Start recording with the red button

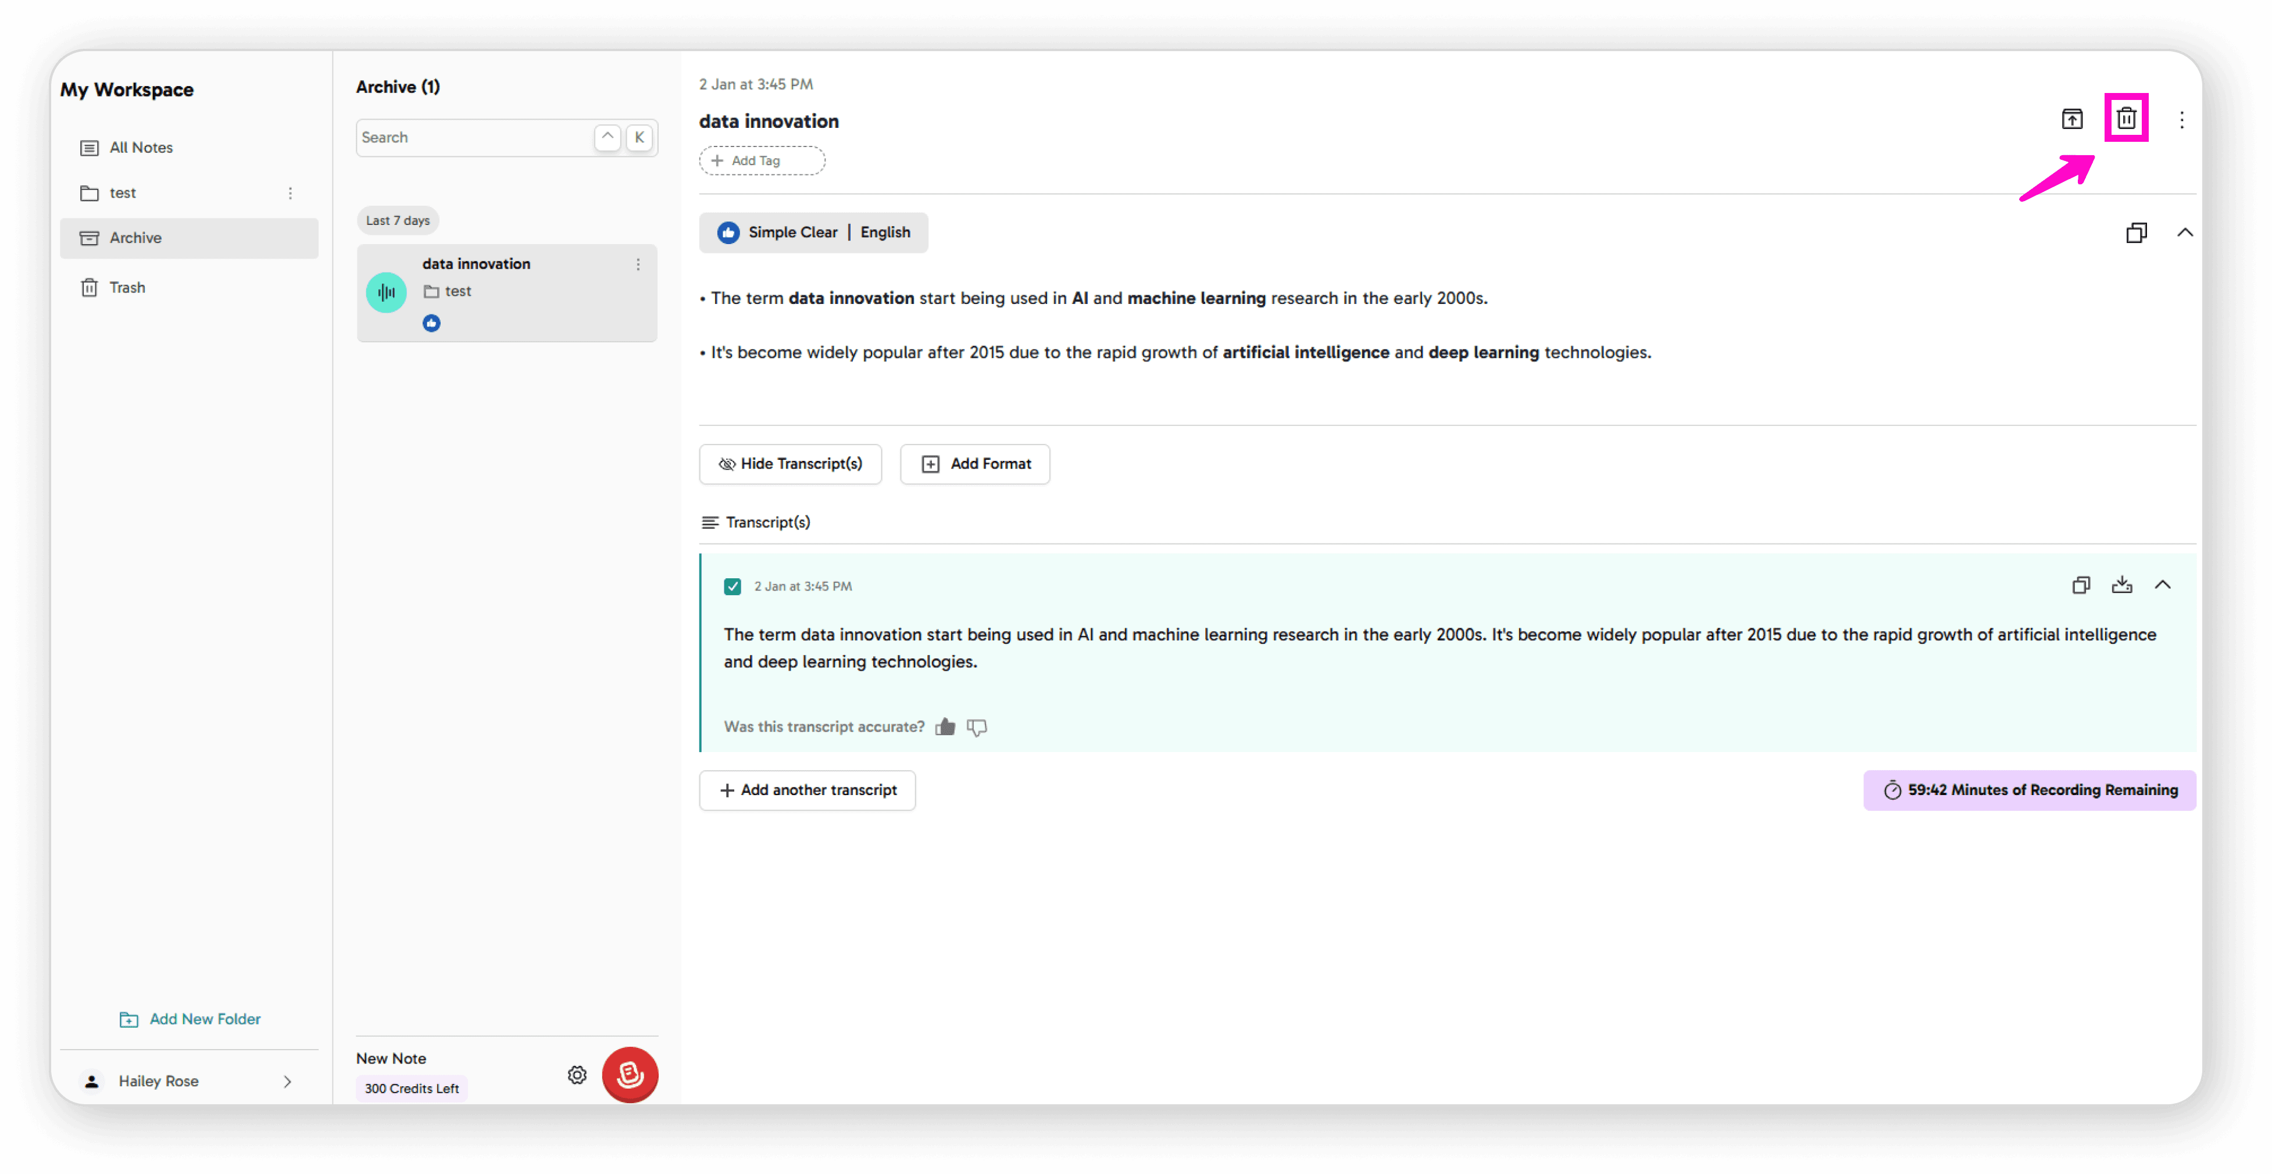tap(630, 1073)
